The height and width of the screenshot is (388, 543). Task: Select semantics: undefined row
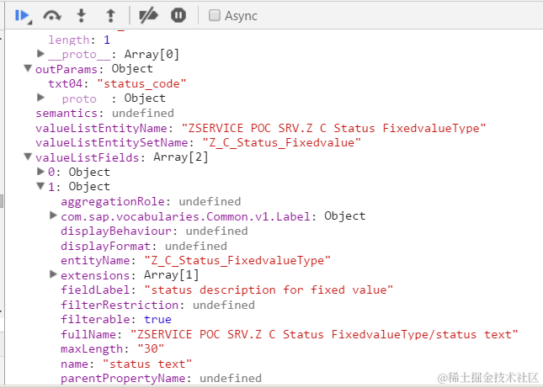[105, 113]
